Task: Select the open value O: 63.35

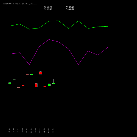Action: (48, 9)
